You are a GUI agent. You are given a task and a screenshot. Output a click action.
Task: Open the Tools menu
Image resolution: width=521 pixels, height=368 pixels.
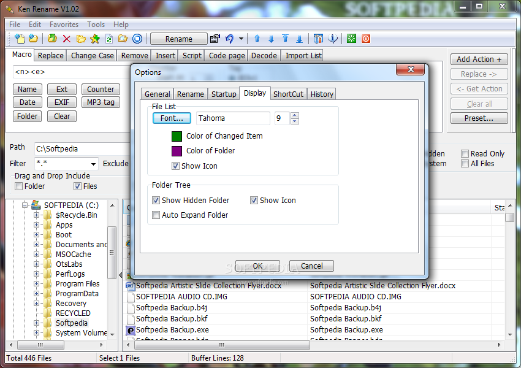(96, 25)
